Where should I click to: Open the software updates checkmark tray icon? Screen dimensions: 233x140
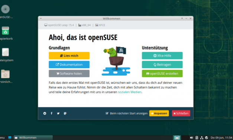pyautogui.click(x=207, y=138)
